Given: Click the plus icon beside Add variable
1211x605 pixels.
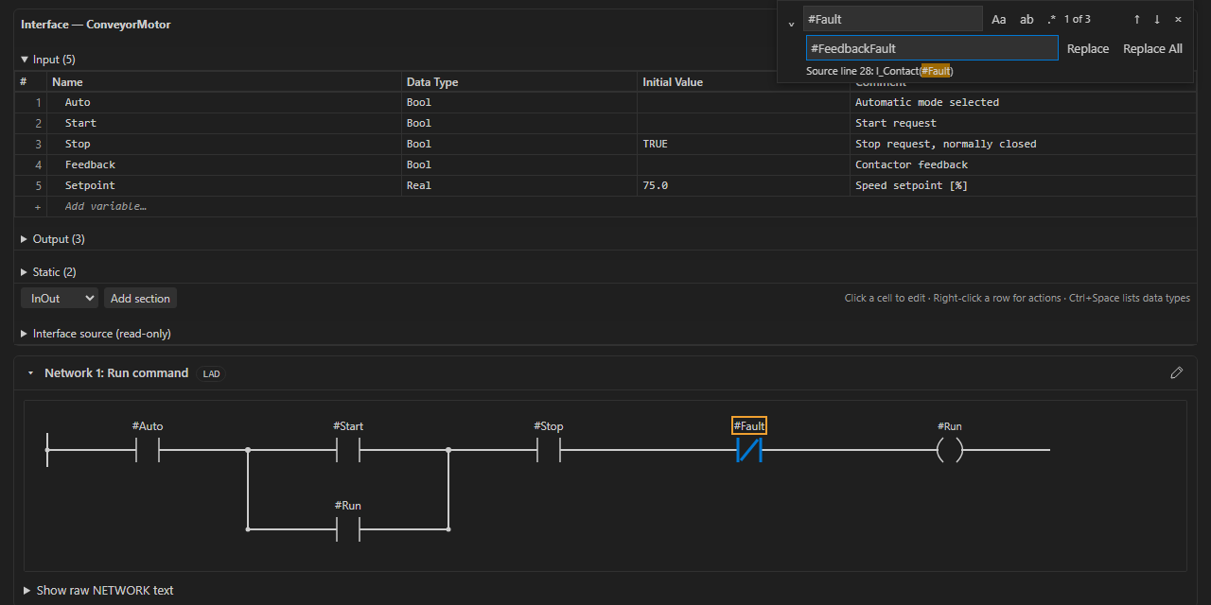Looking at the screenshot, I should 38,206.
